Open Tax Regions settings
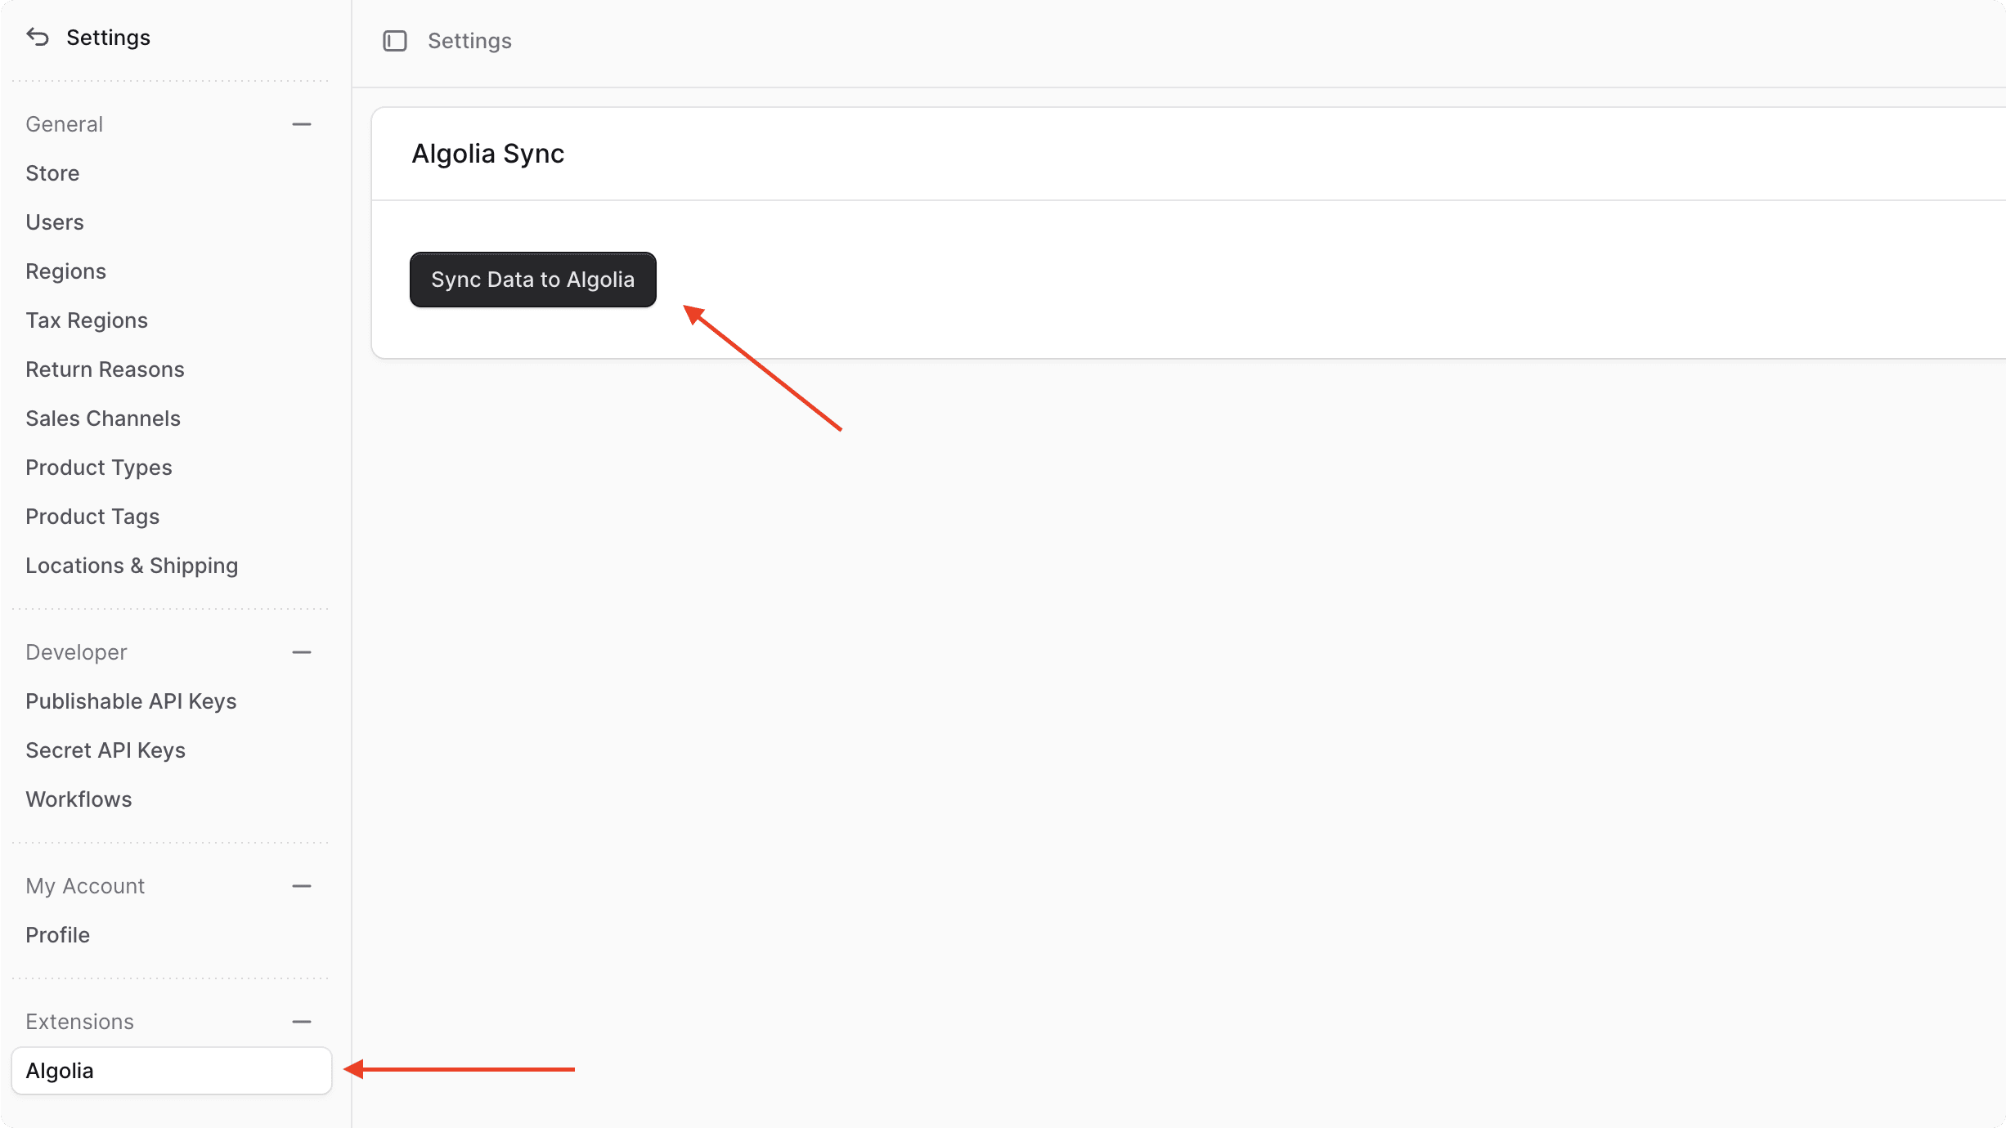Image resolution: width=2006 pixels, height=1128 pixels. (x=86, y=320)
